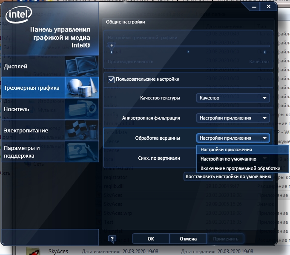Click the Options and Support wrench icon
This screenshot has height=255, width=290.
click(x=82, y=152)
